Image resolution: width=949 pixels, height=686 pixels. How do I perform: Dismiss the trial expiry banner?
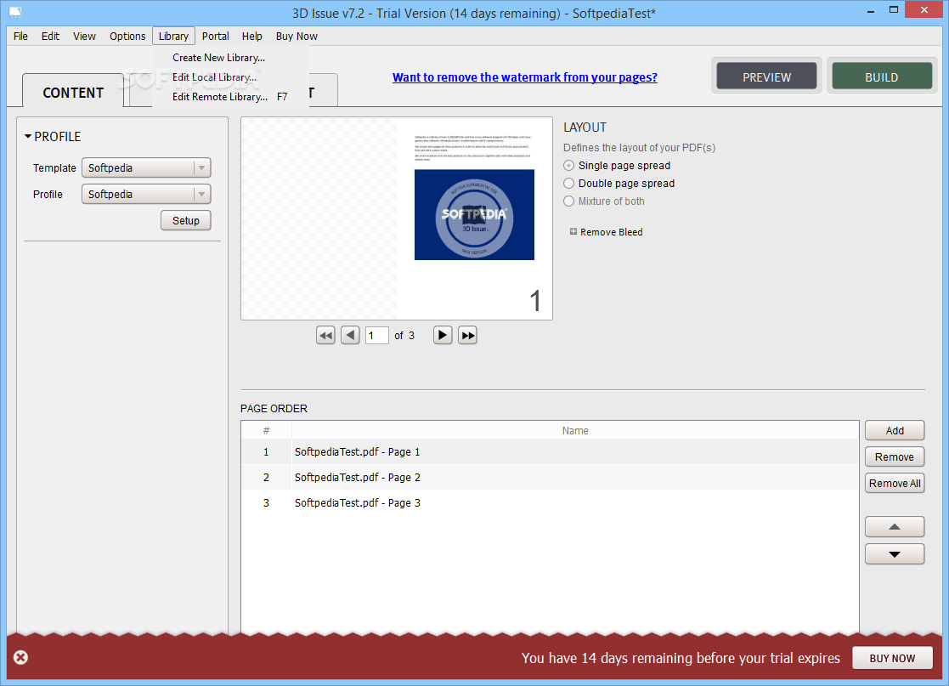[20, 658]
